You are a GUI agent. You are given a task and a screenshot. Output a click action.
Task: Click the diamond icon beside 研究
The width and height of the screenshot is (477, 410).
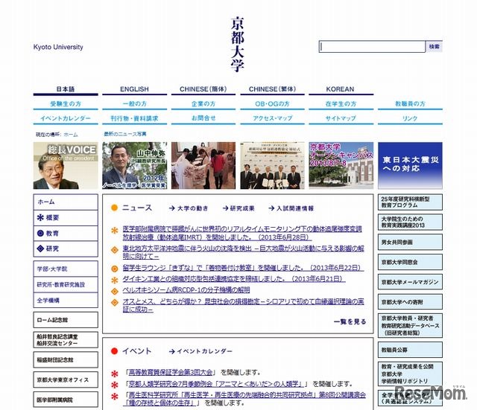[x=40, y=249]
